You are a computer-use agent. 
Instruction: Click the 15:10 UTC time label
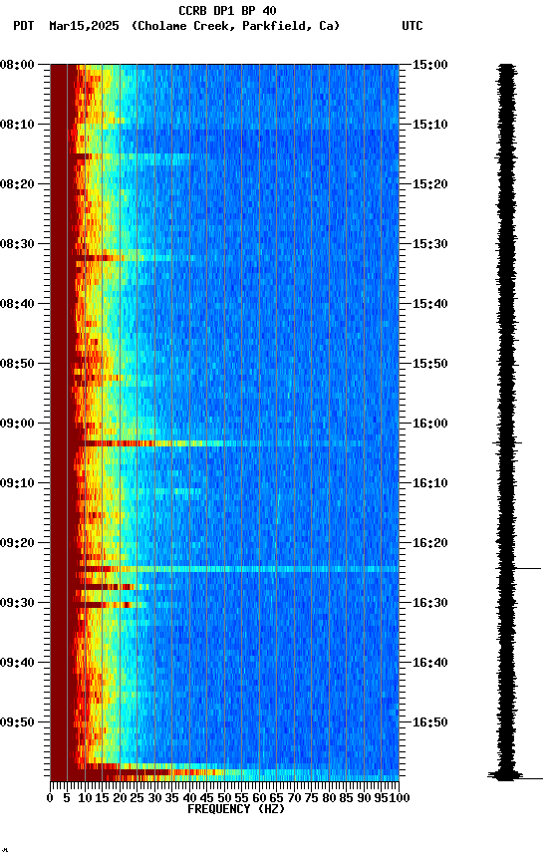(x=430, y=125)
